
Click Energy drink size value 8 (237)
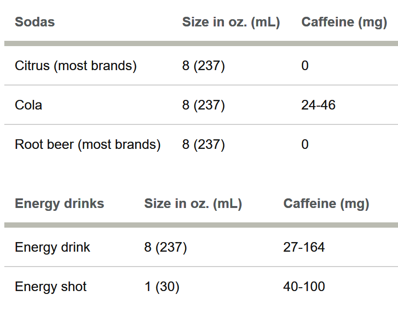tap(165, 247)
